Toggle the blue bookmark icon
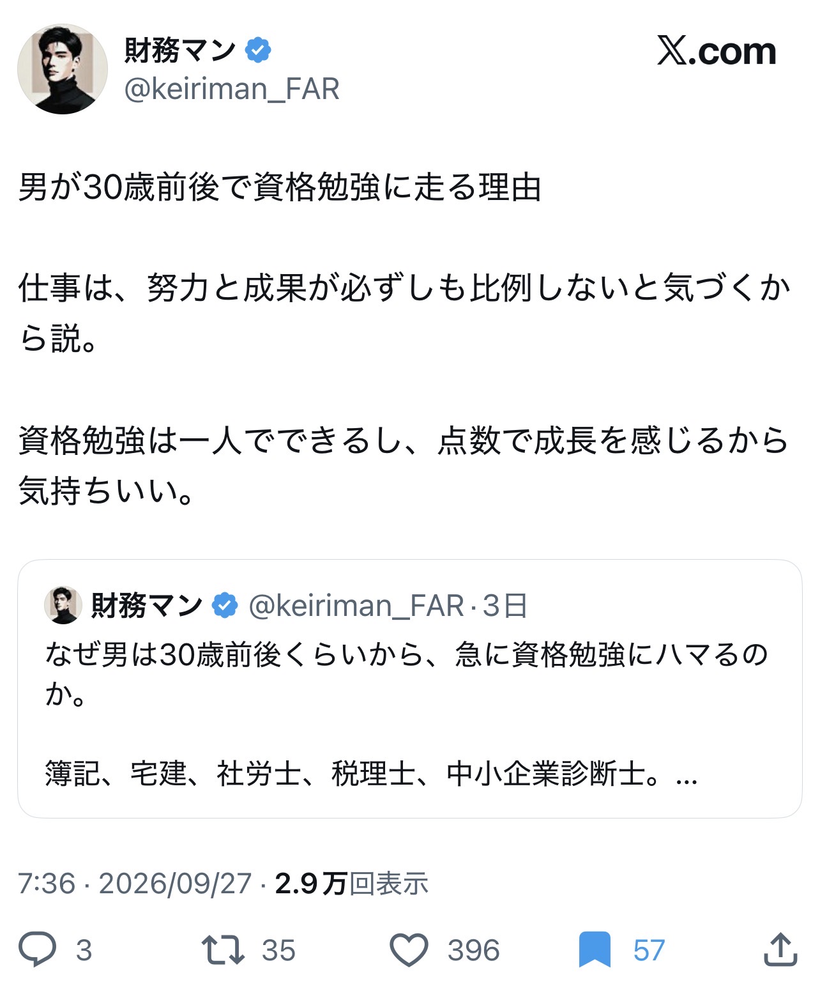820x1007 pixels. click(x=595, y=949)
